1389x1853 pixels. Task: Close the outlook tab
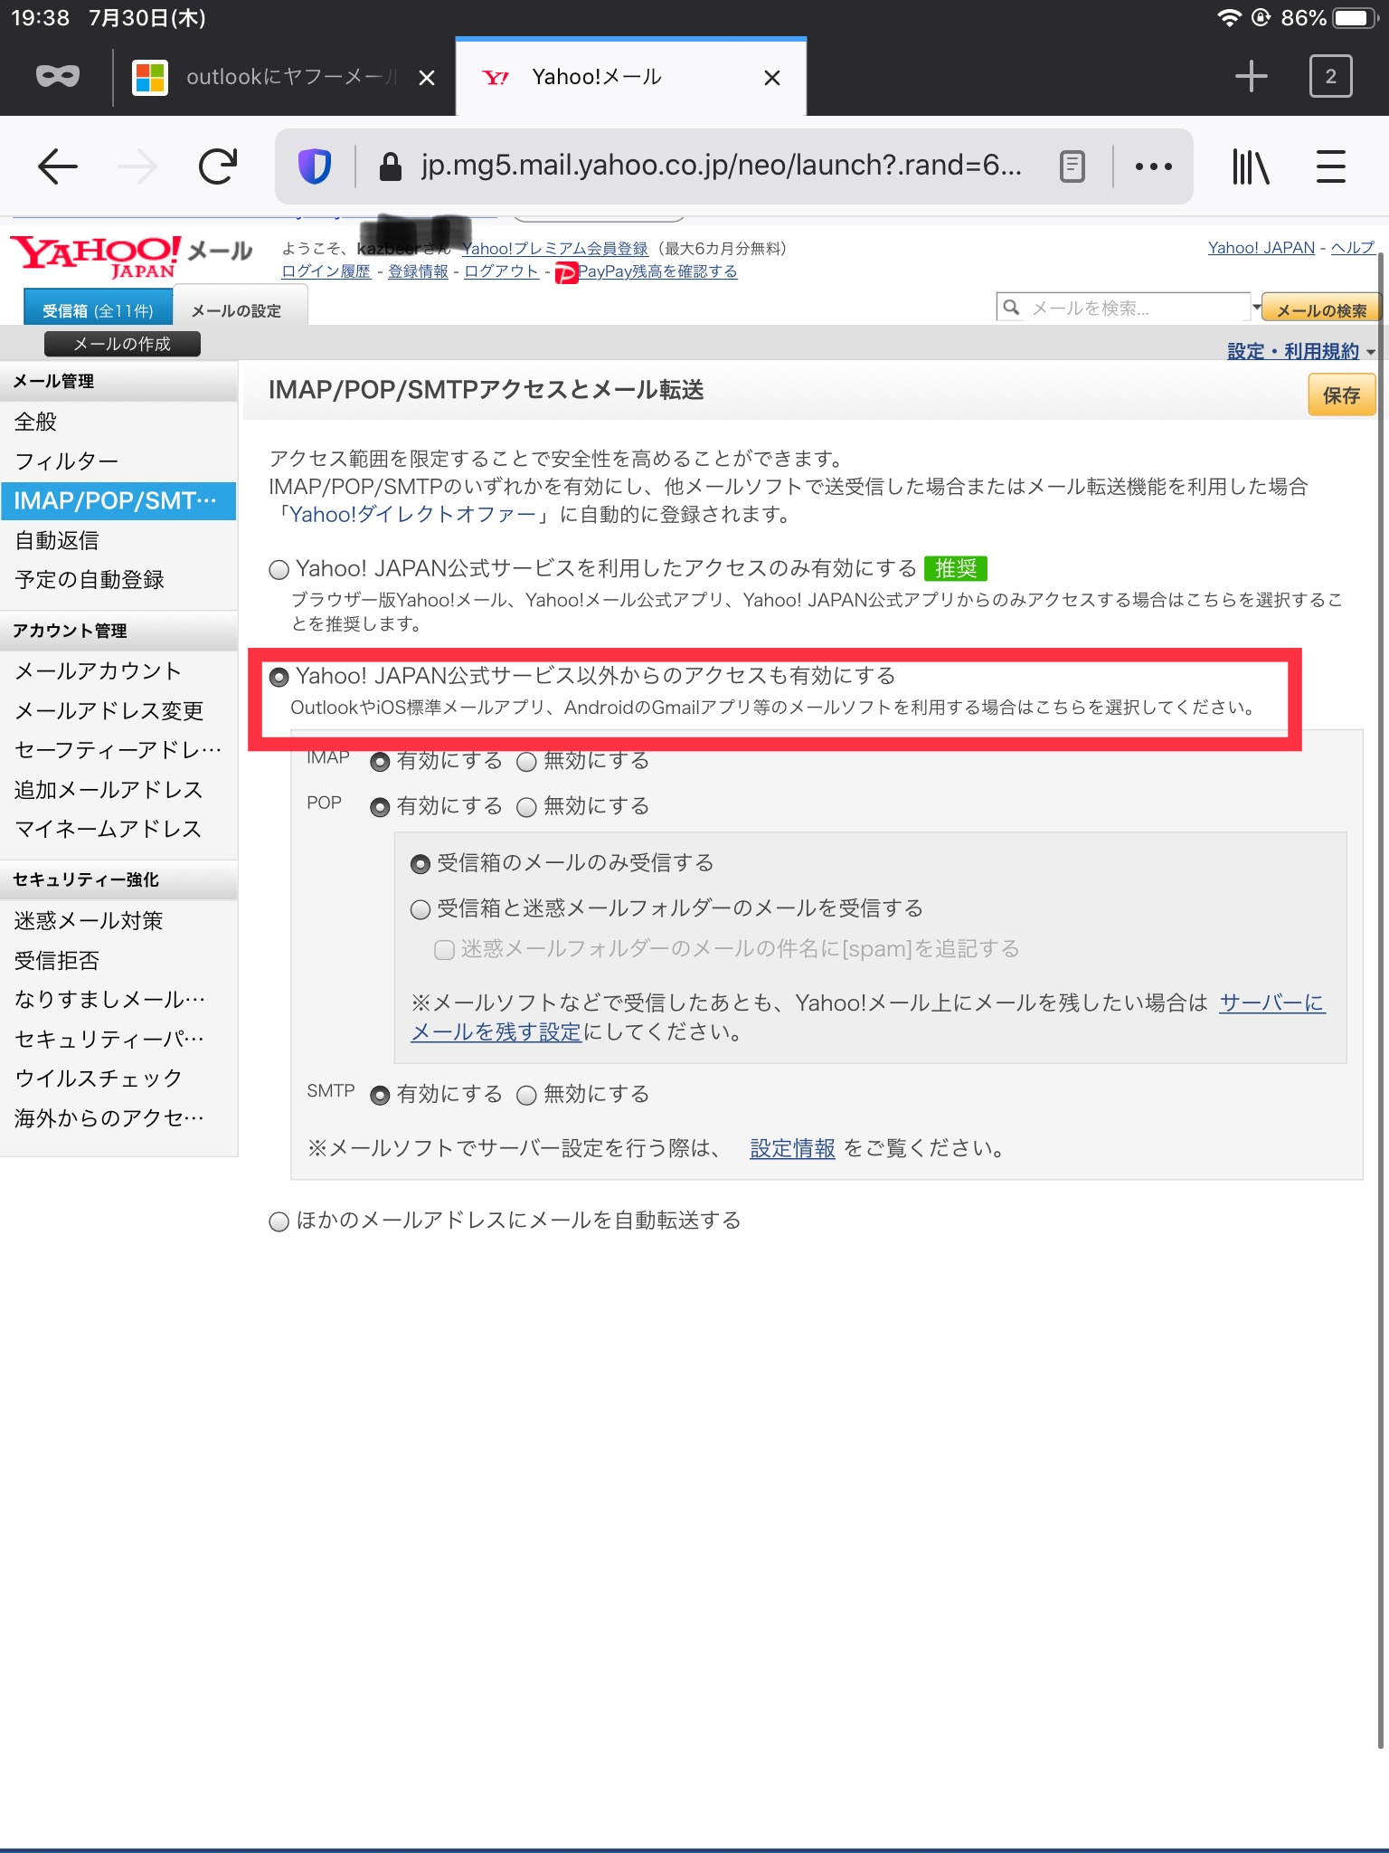point(427,78)
